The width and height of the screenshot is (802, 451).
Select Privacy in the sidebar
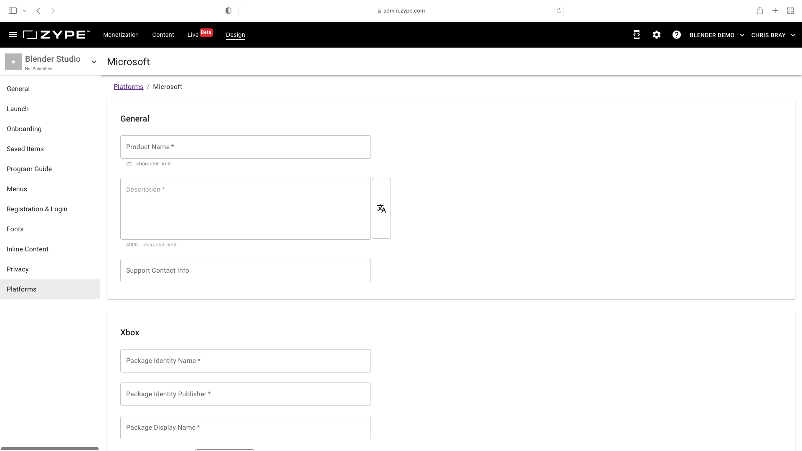click(50, 269)
